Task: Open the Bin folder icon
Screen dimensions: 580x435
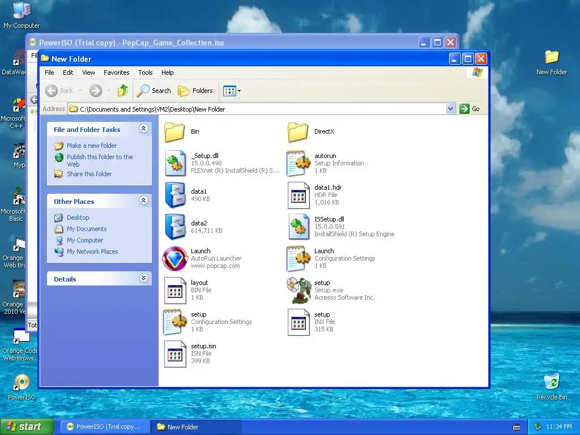Action: [x=174, y=131]
